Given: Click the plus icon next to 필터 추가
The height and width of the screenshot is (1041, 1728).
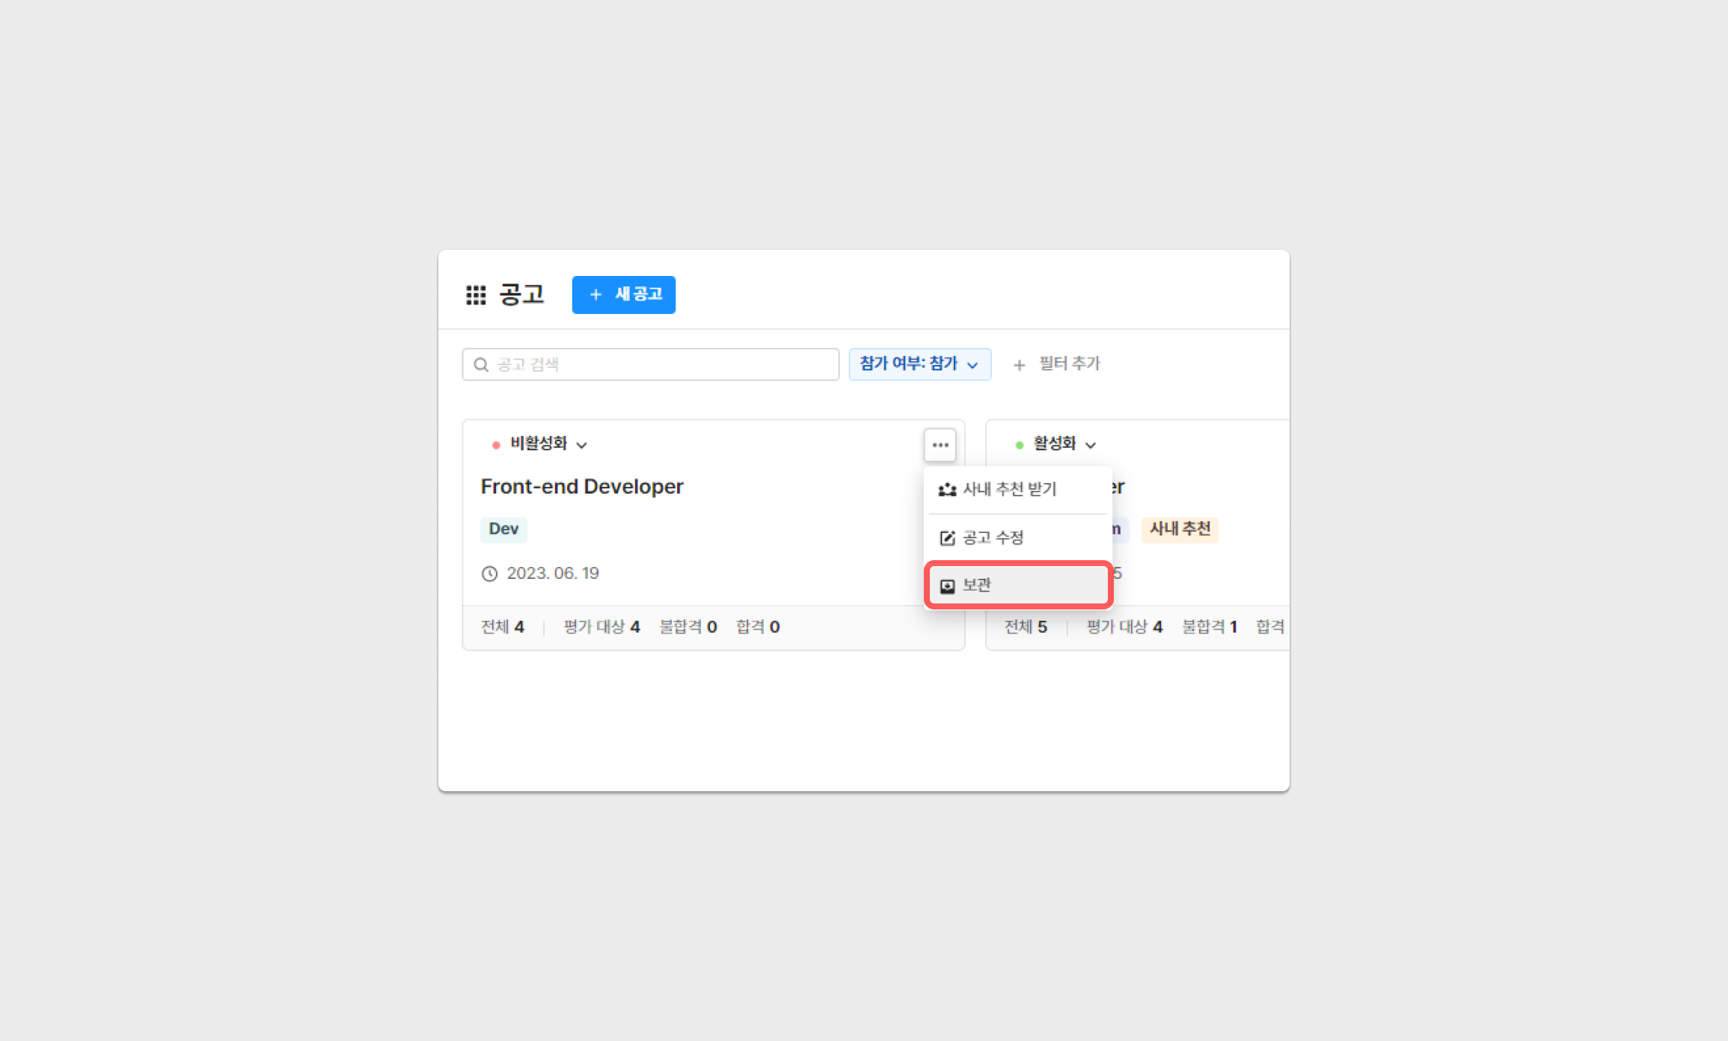Looking at the screenshot, I should pyautogui.click(x=1019, y=365).
